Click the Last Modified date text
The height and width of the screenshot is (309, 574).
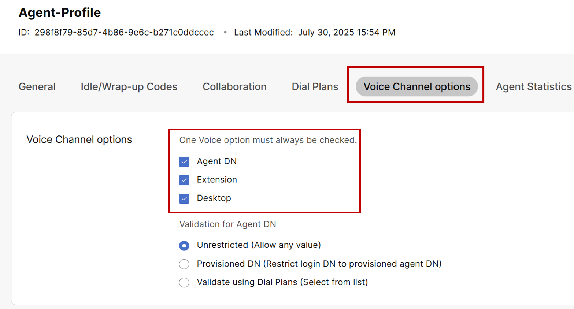click(346, 33)
